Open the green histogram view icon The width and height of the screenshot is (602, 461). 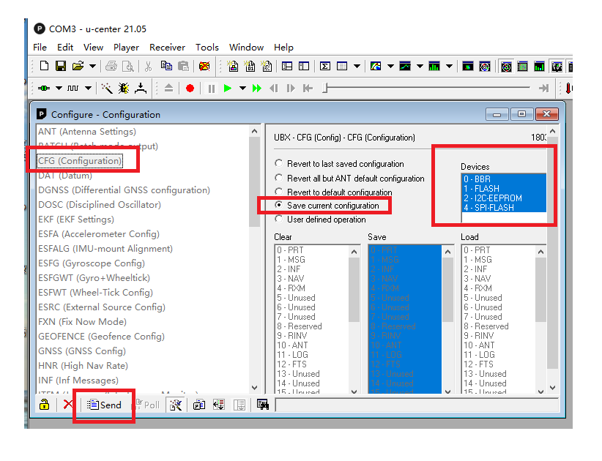tap(434, 67)
